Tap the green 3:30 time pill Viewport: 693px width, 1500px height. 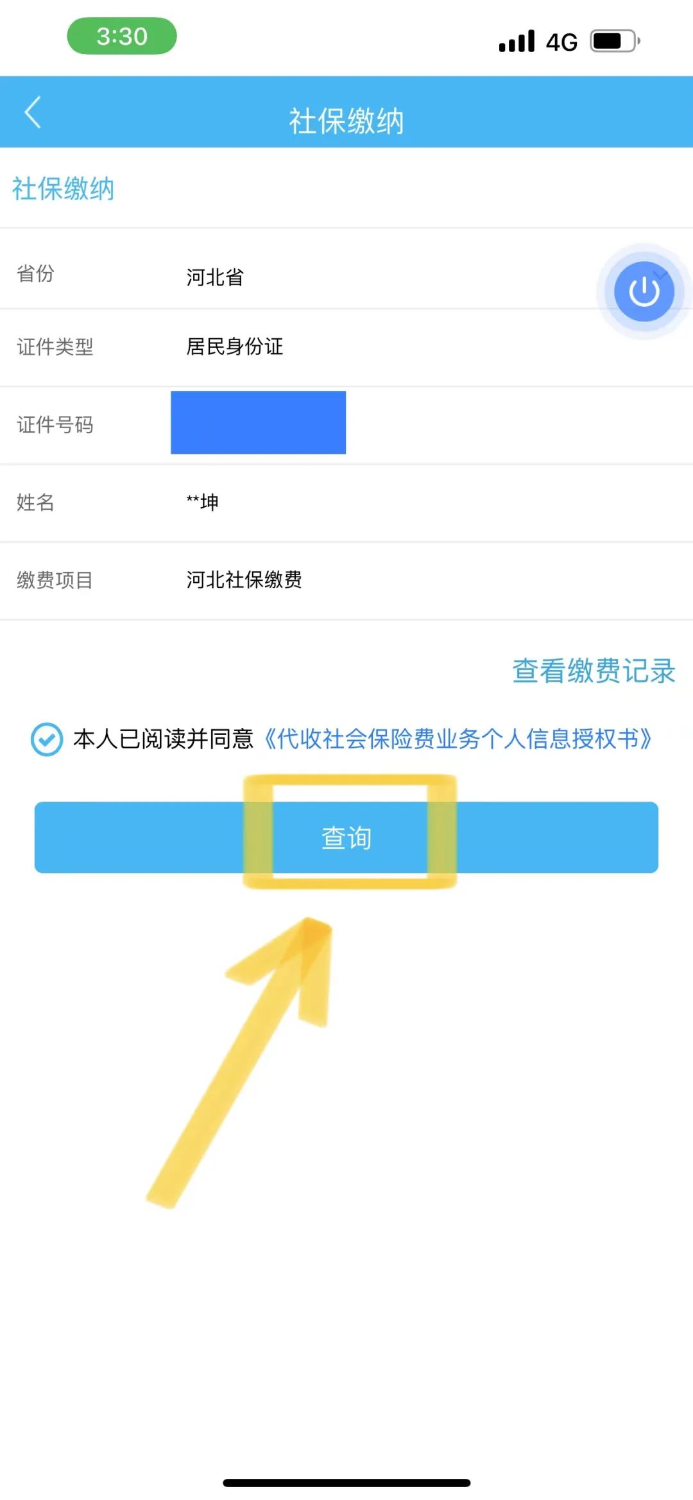(x=122, y=37)
